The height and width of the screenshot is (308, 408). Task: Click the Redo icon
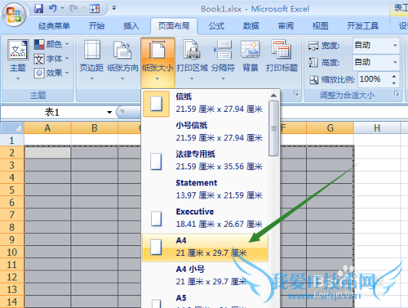pyautogui.click(x=73, y=8)
